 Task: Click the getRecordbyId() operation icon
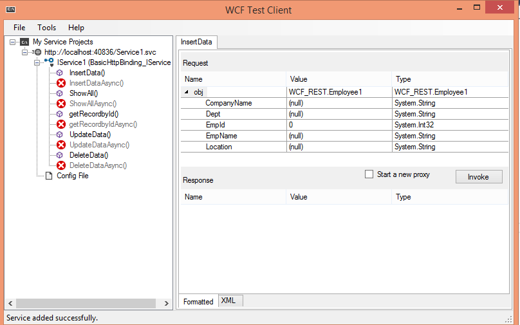[x=61, y=114]
